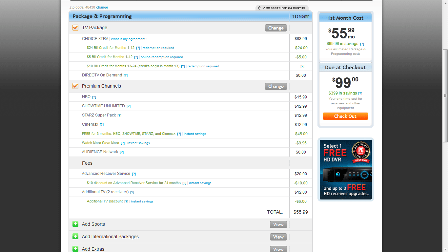Open help for DIRECTV On Demand

[x=126, y=75]
